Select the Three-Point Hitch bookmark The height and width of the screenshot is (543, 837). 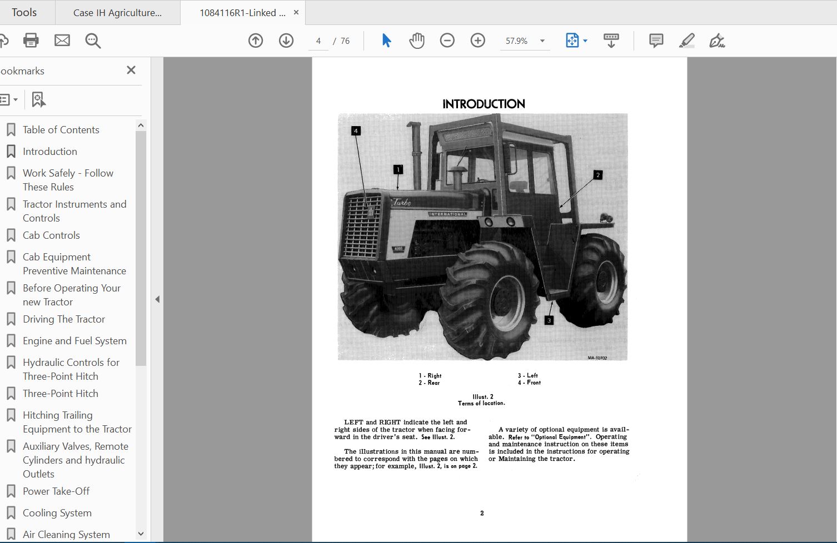[x=61, y=394]
